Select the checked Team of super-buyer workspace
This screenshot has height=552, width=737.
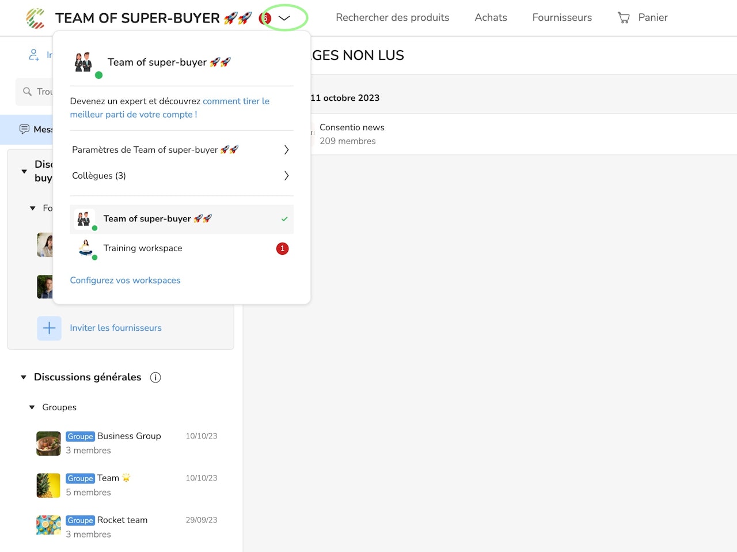182,219
